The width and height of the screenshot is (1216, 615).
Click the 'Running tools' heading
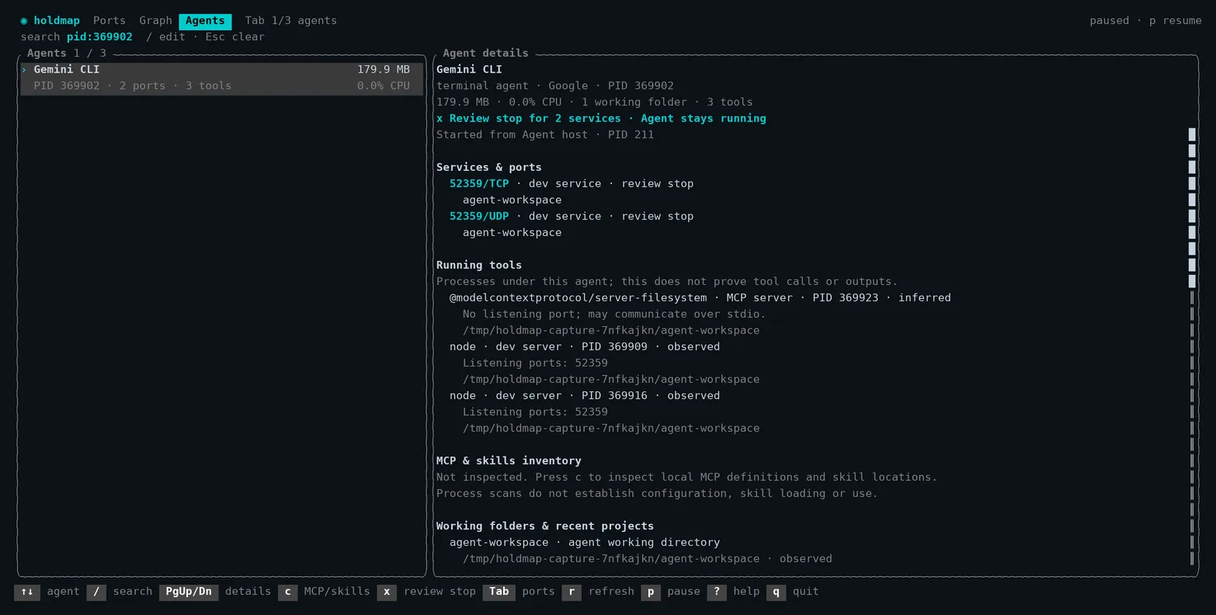[479, 265]
